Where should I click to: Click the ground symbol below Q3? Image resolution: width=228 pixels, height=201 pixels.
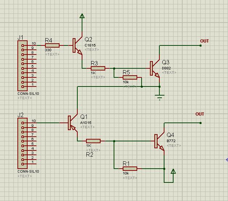click(x=159, y=97)
